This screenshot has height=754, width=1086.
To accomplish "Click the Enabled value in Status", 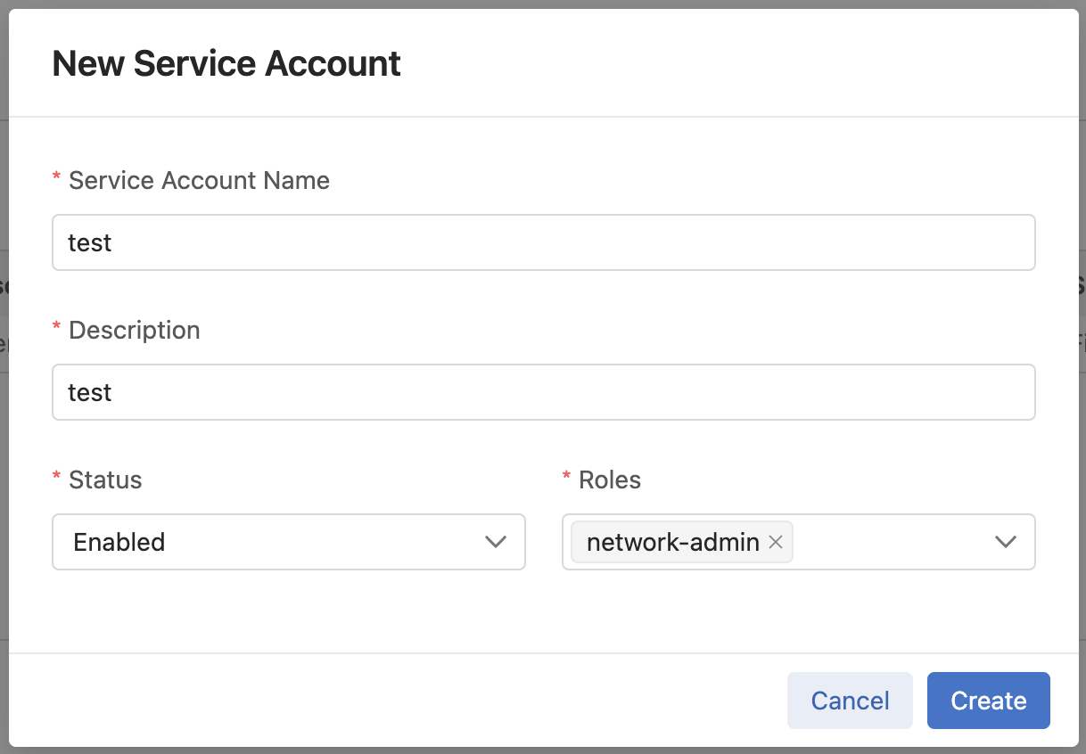I will tap(119, 542).
